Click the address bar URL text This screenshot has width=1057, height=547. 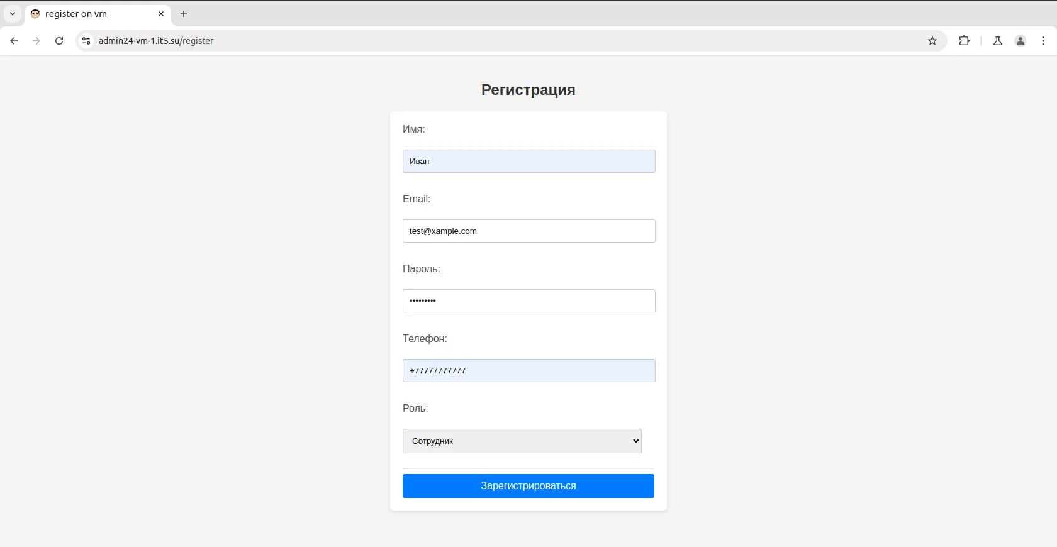pyautogui.click(x=156, y=41)
